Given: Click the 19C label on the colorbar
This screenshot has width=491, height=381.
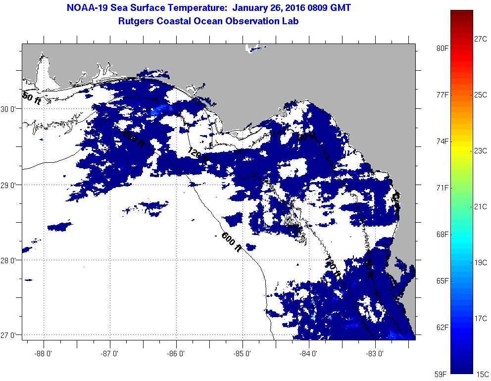Looking at the screenshot, I should point(481,263).
